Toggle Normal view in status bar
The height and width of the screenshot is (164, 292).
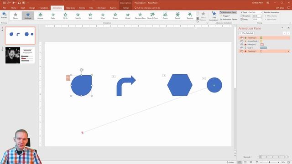[240, 162]
